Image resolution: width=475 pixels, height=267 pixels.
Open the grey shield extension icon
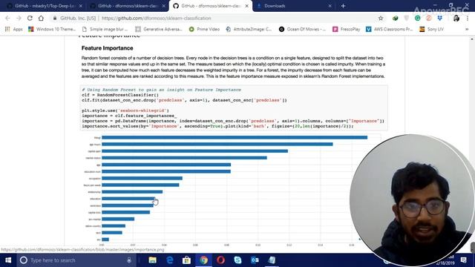(407, 18)
